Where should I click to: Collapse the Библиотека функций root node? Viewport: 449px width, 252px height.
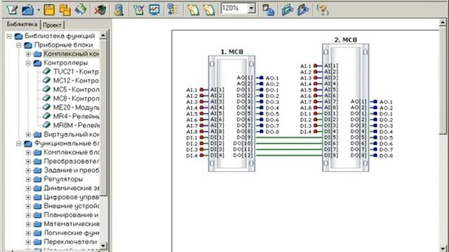pos(9,36)
